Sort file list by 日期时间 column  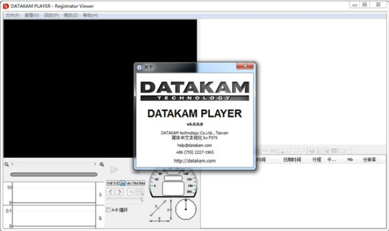292,160
